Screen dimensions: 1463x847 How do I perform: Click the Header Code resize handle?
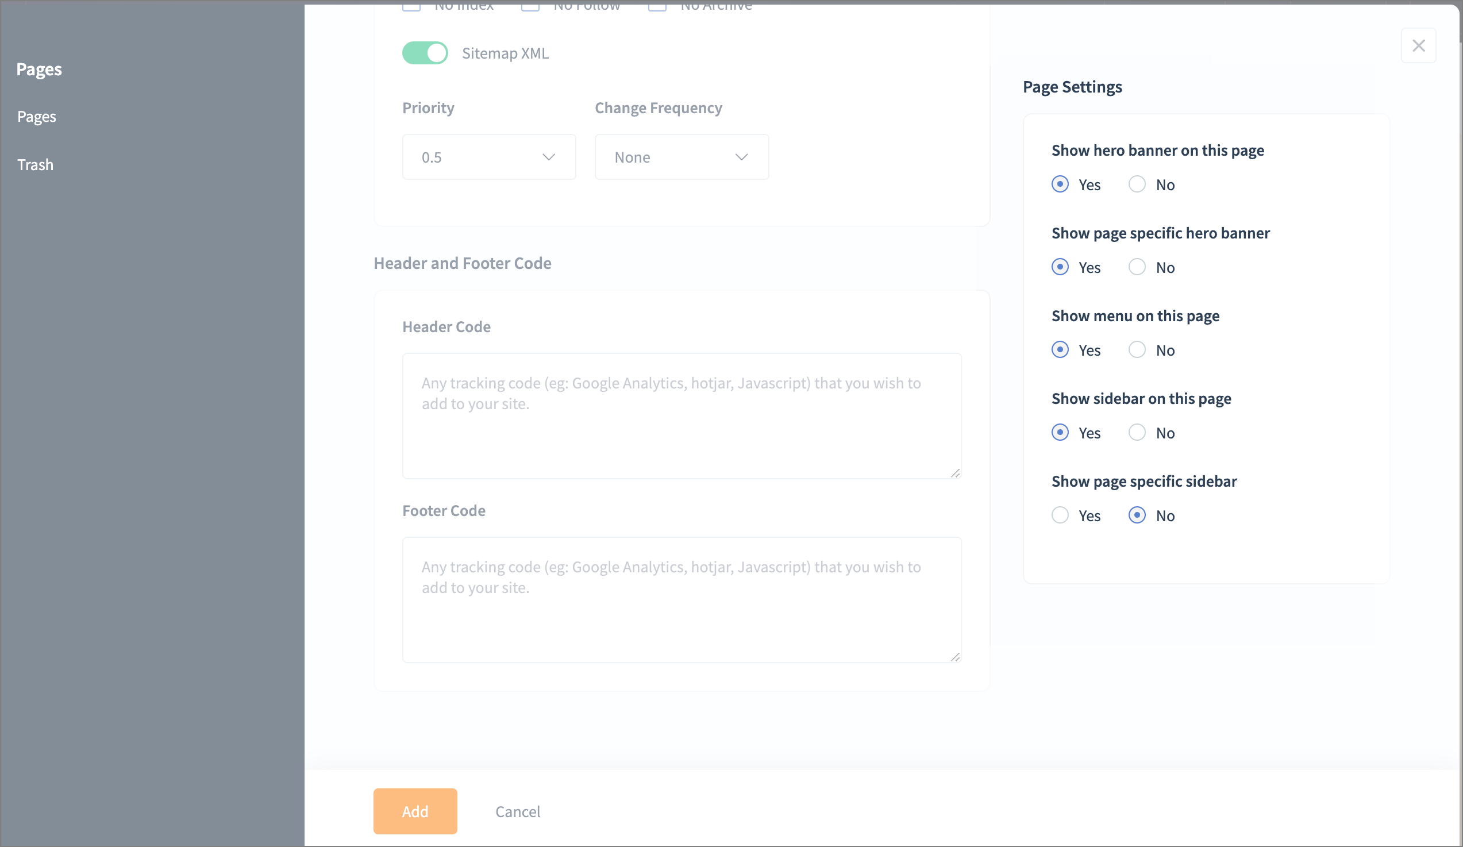[x=955, y=473]
